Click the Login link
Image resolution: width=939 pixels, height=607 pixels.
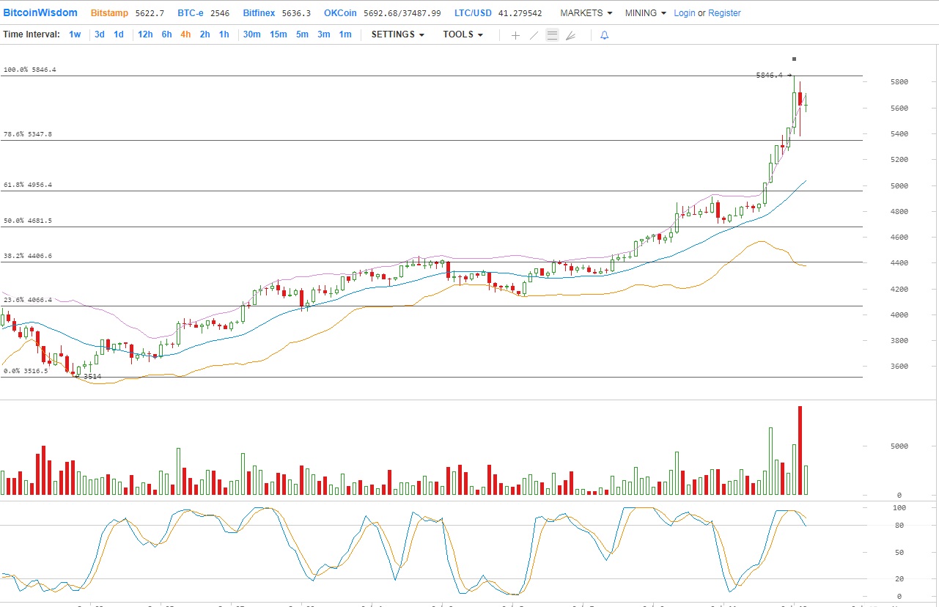(684, 13)
